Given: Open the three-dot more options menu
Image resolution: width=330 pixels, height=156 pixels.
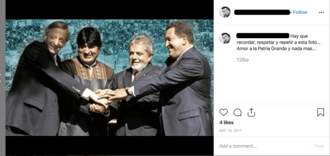Looking at the screenshot, I should [x=321, y=12].
